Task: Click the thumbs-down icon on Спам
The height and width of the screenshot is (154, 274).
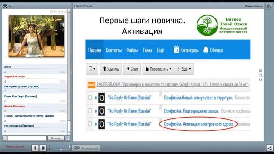Action: (128, 69)
